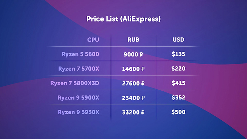Click the Ryzen 5 5600 row label
Screen dimensions: 247x139
(x=80, y=54)
